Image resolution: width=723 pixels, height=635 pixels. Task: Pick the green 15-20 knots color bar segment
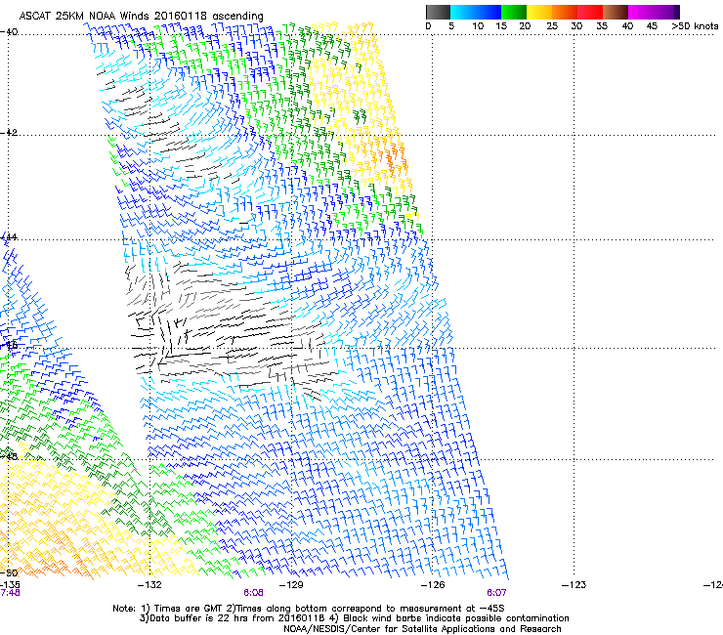click(x=514, y=12)
